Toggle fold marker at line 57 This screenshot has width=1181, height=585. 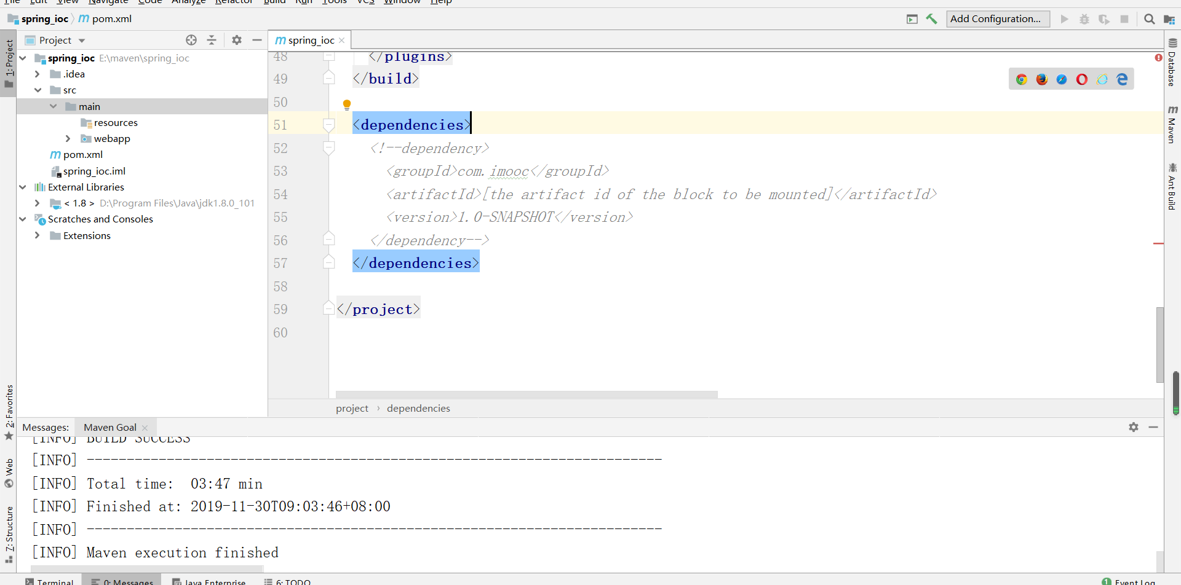[x=329, y=262]
